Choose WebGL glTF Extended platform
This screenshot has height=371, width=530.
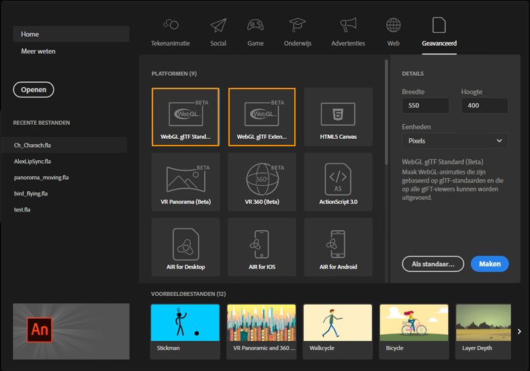[x=262, y=117]
